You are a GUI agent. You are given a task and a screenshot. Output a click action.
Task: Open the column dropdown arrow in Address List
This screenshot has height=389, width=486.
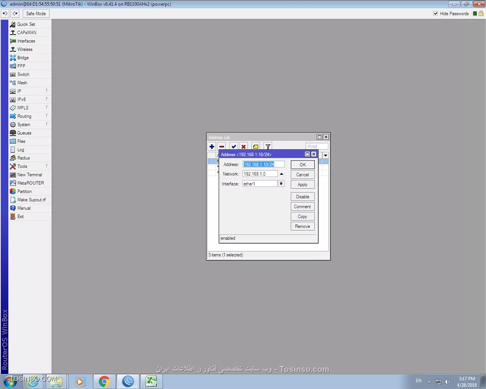click(326, 155)
